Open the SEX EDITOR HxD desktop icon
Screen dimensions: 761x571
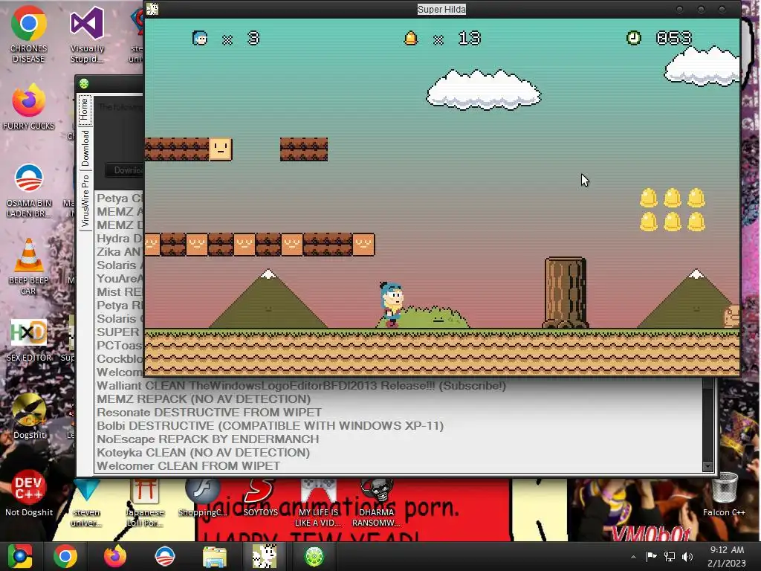click(x=29, y=340)
